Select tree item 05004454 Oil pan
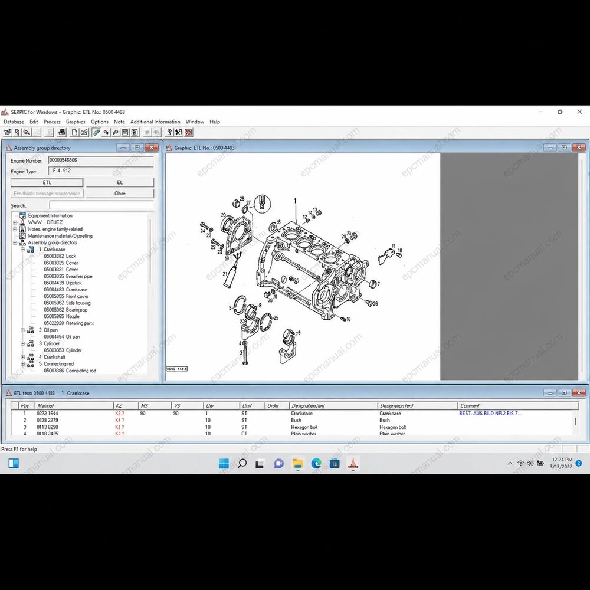 point(62,337)
